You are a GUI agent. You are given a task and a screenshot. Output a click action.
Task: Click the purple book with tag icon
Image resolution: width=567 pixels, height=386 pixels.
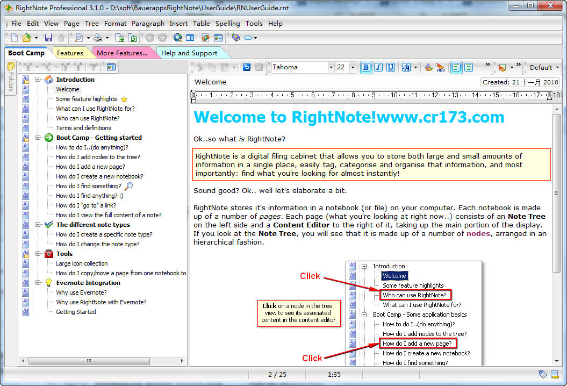236,38
